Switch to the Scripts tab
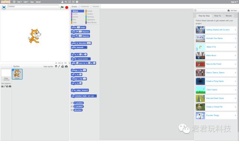Viewport: 239px width, 141px height. click(74, 7)
